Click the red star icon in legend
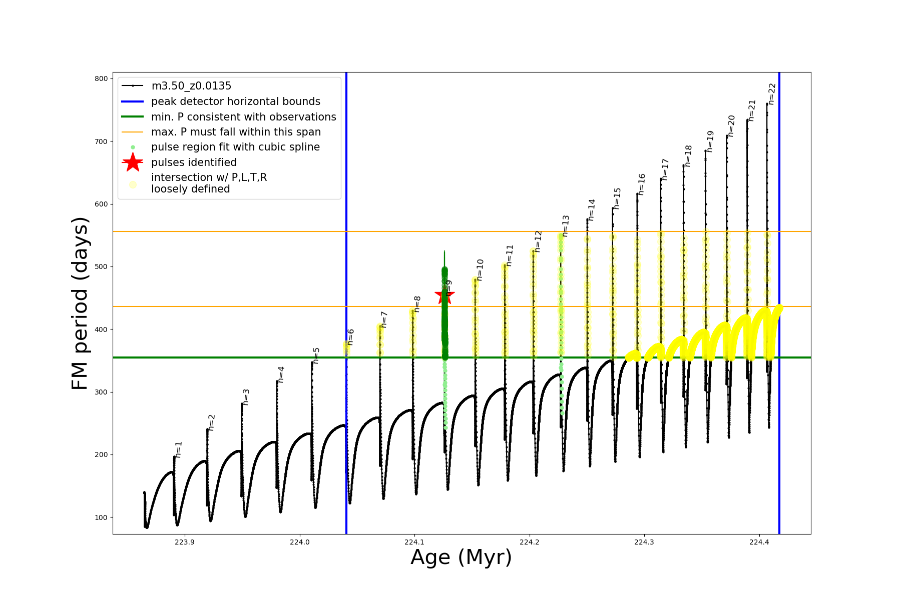 [x=133, y=162]
